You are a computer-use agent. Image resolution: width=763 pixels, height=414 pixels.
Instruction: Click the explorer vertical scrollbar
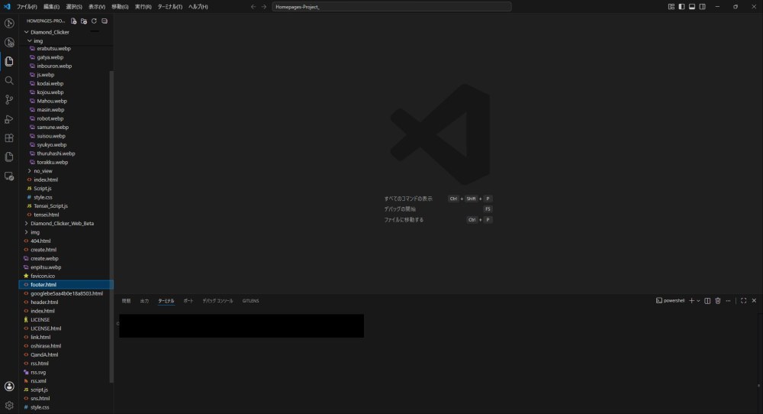(x=111, y=227)
